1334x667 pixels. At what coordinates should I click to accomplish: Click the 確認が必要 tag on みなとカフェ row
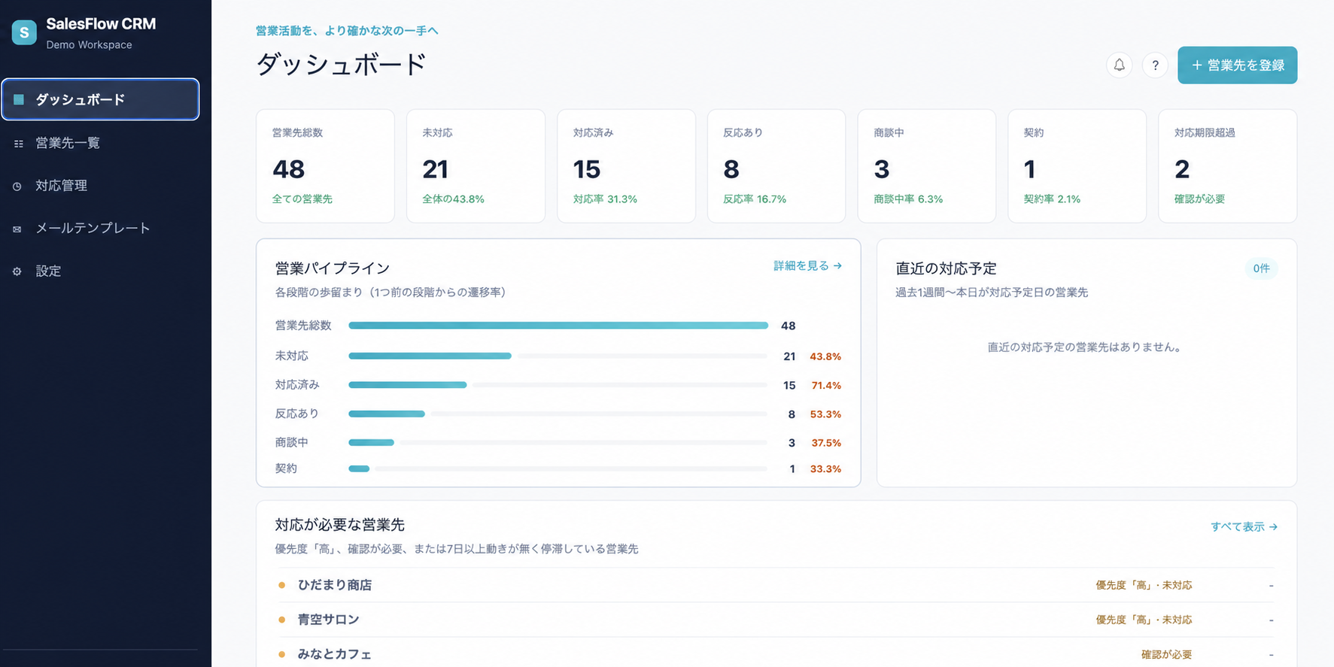(x=1166, y=655)
